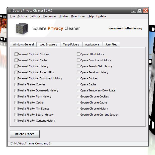Tick Internet Explorer History checkbox

click(x=16, y=66)
